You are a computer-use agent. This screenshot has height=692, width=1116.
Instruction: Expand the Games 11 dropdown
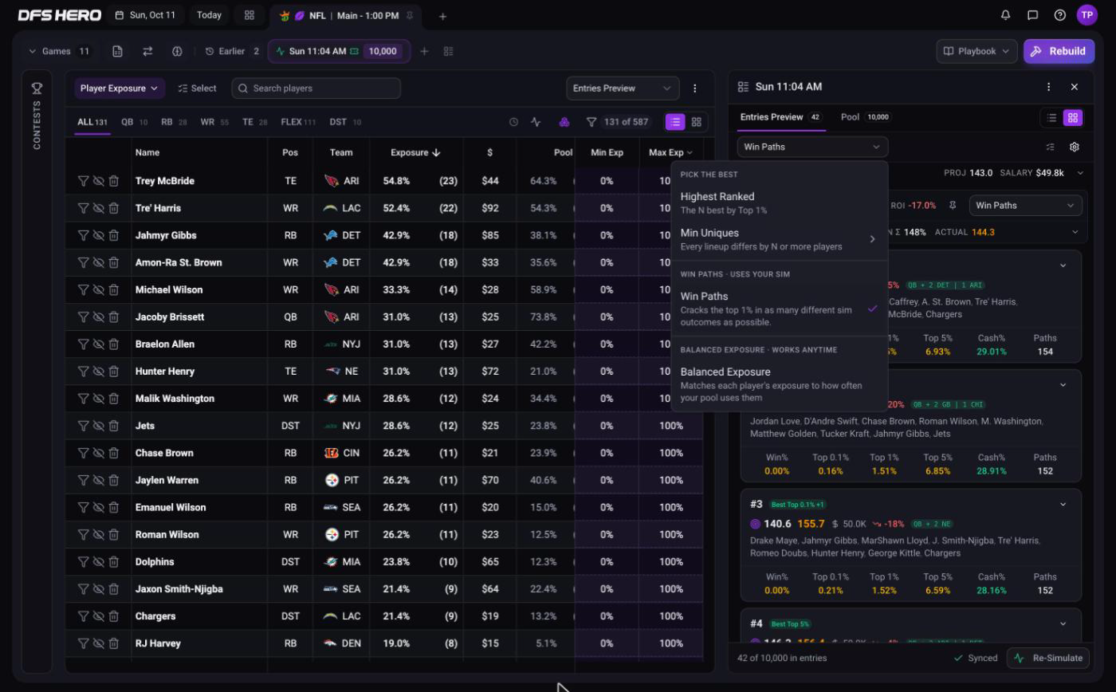[x=60, y=51]
